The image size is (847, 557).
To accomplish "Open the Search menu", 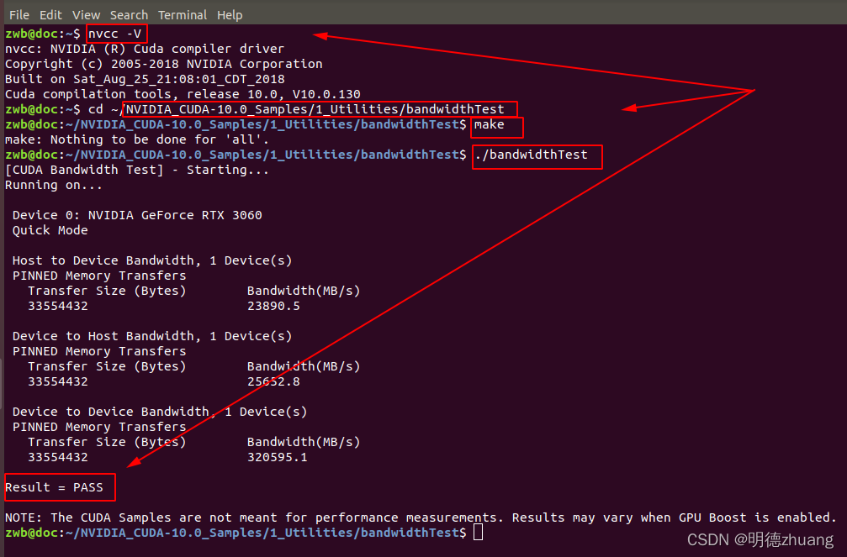I will coord(129,14).
